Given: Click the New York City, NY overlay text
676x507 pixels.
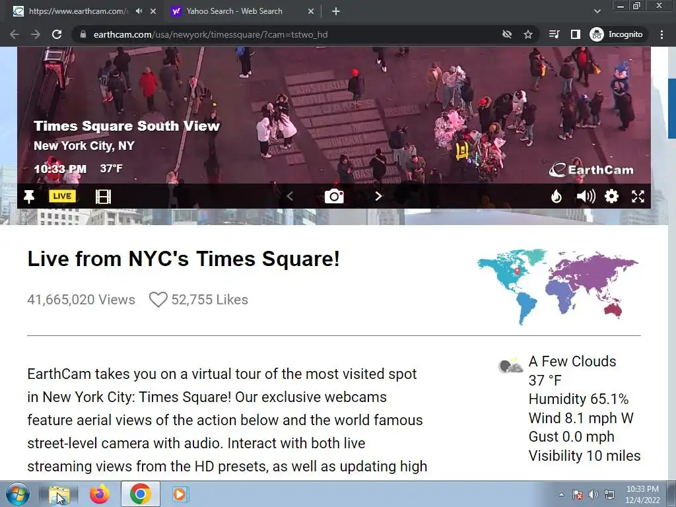Looking at the screenshot, I should click(84, 146).
